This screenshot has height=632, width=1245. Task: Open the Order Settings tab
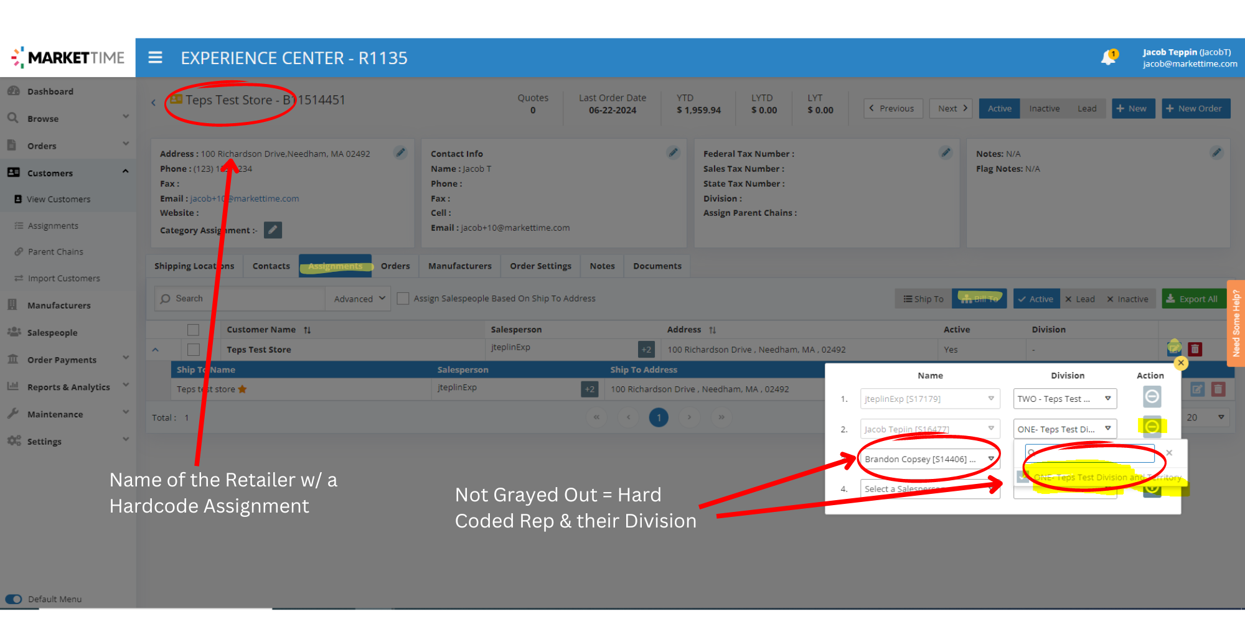540,266
